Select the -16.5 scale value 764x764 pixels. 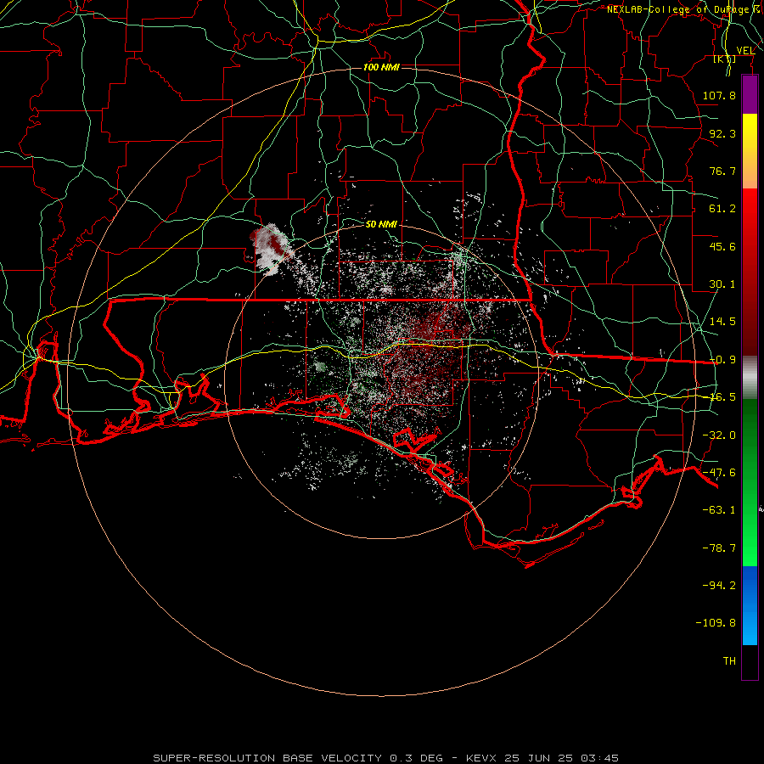(722, 397)
